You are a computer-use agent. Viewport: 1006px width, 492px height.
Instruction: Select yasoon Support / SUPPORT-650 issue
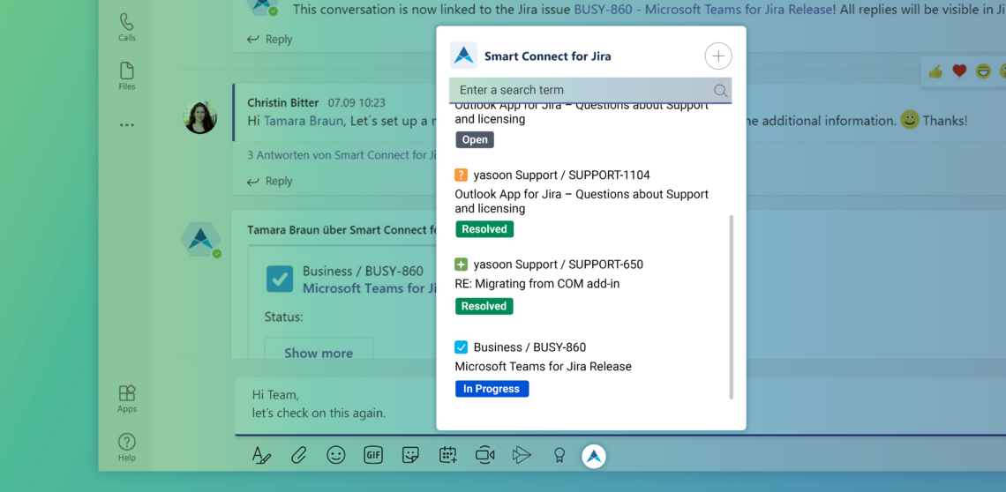coord(559,265)
